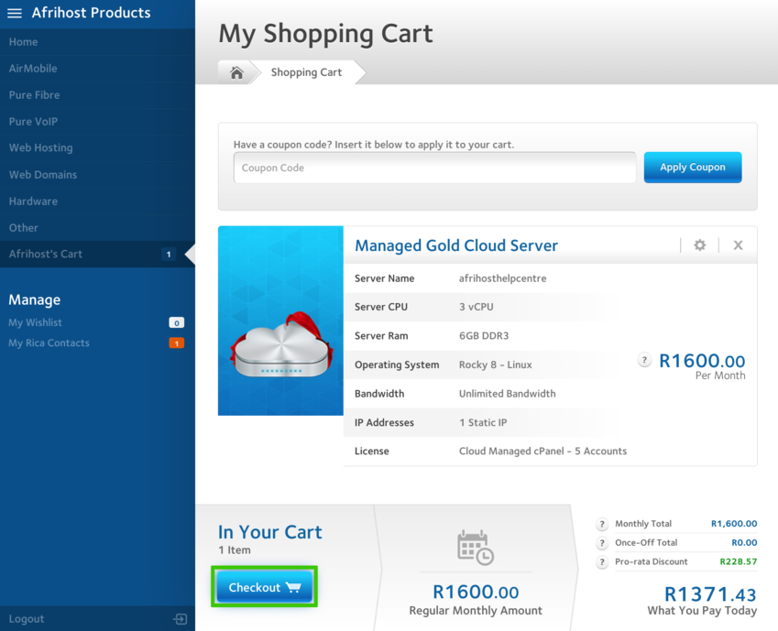Open My Wishlist link
The width and height of the screenshot is (778, 631).
(x=36, y=322)
